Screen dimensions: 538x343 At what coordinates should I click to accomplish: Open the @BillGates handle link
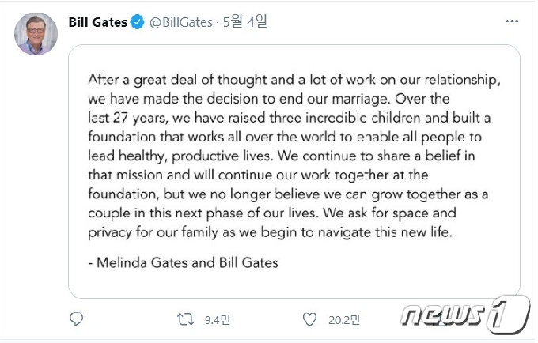(x=180, y=23)
